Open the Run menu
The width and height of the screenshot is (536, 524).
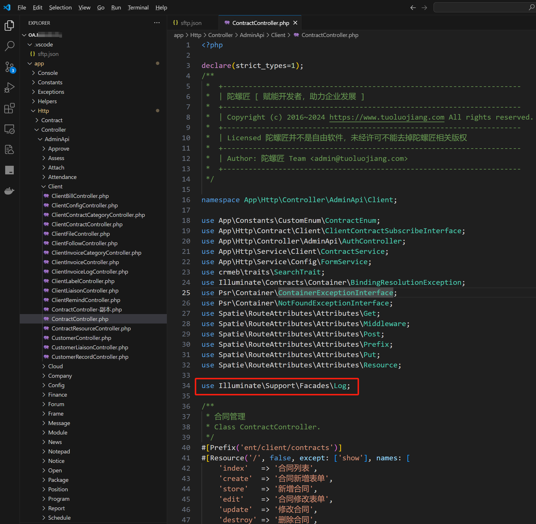click(116, 7)
